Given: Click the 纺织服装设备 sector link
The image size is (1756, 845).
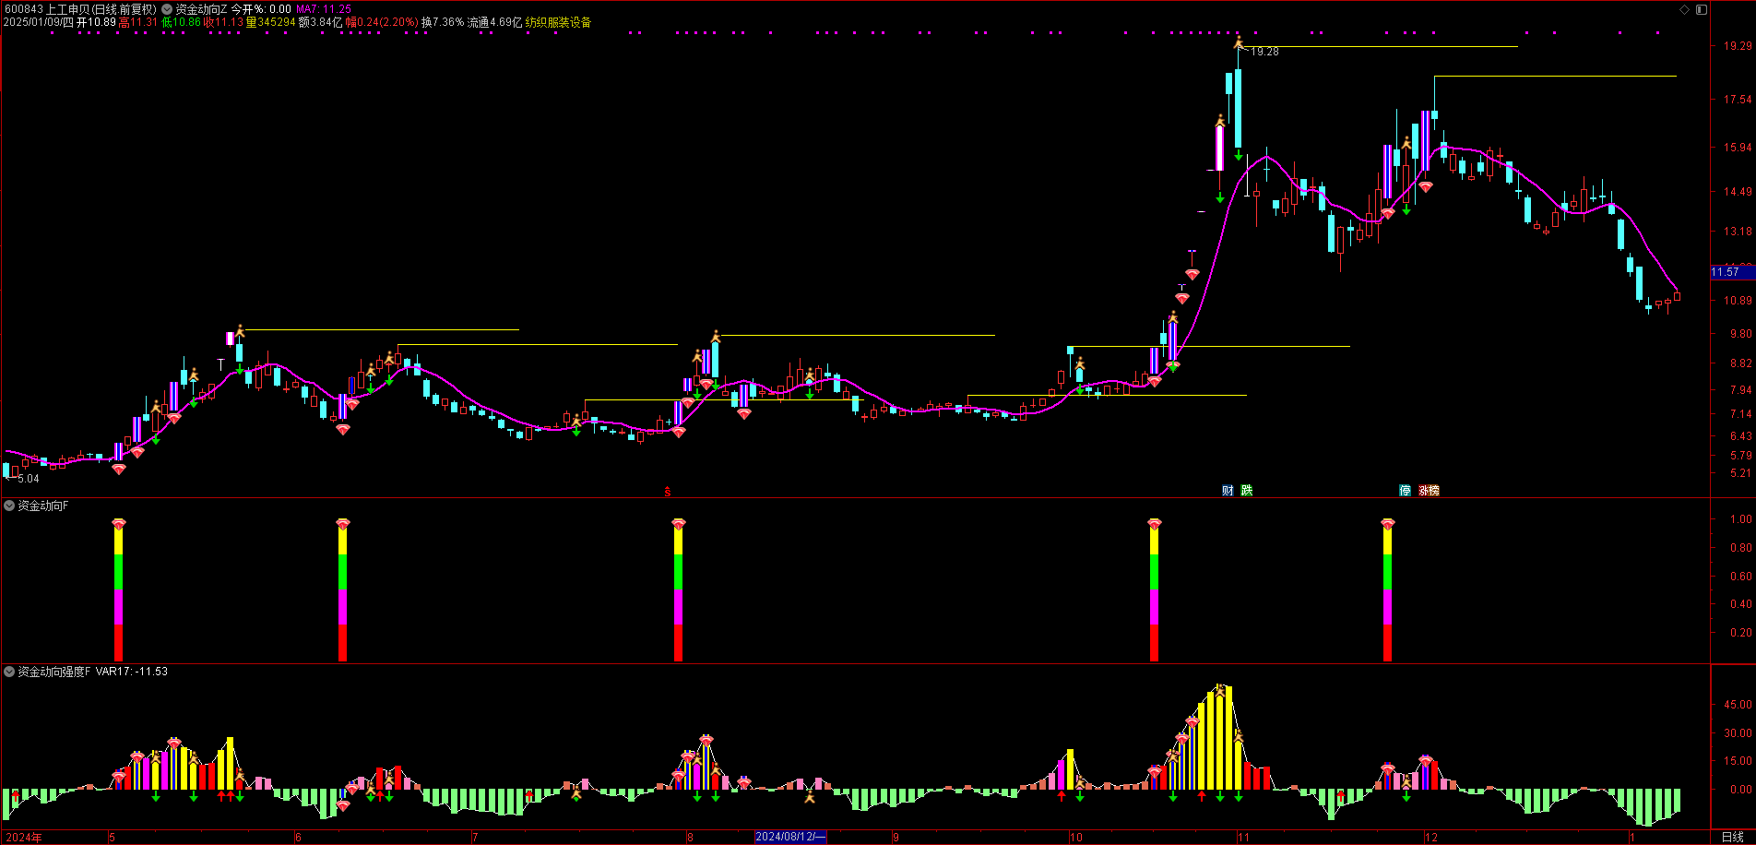Looking at the screenshot, I should 558,22.
